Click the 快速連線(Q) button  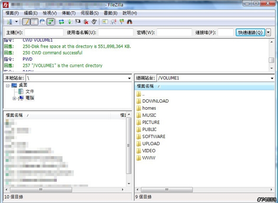pyautogui.click(x=250, y=33)
